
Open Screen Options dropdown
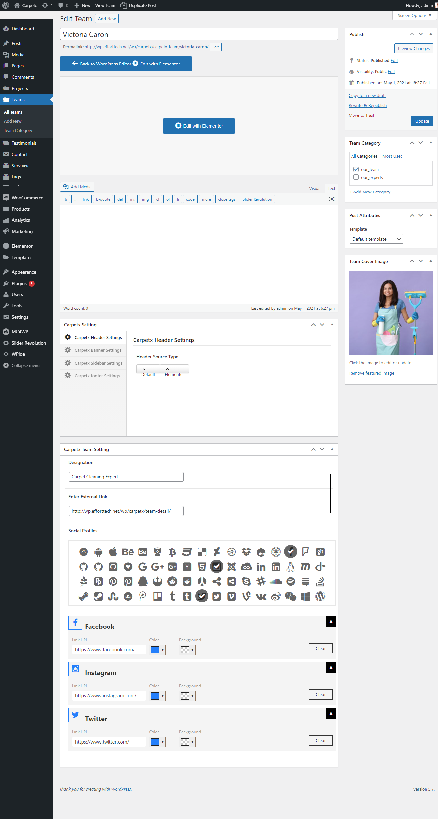point(414,15)
